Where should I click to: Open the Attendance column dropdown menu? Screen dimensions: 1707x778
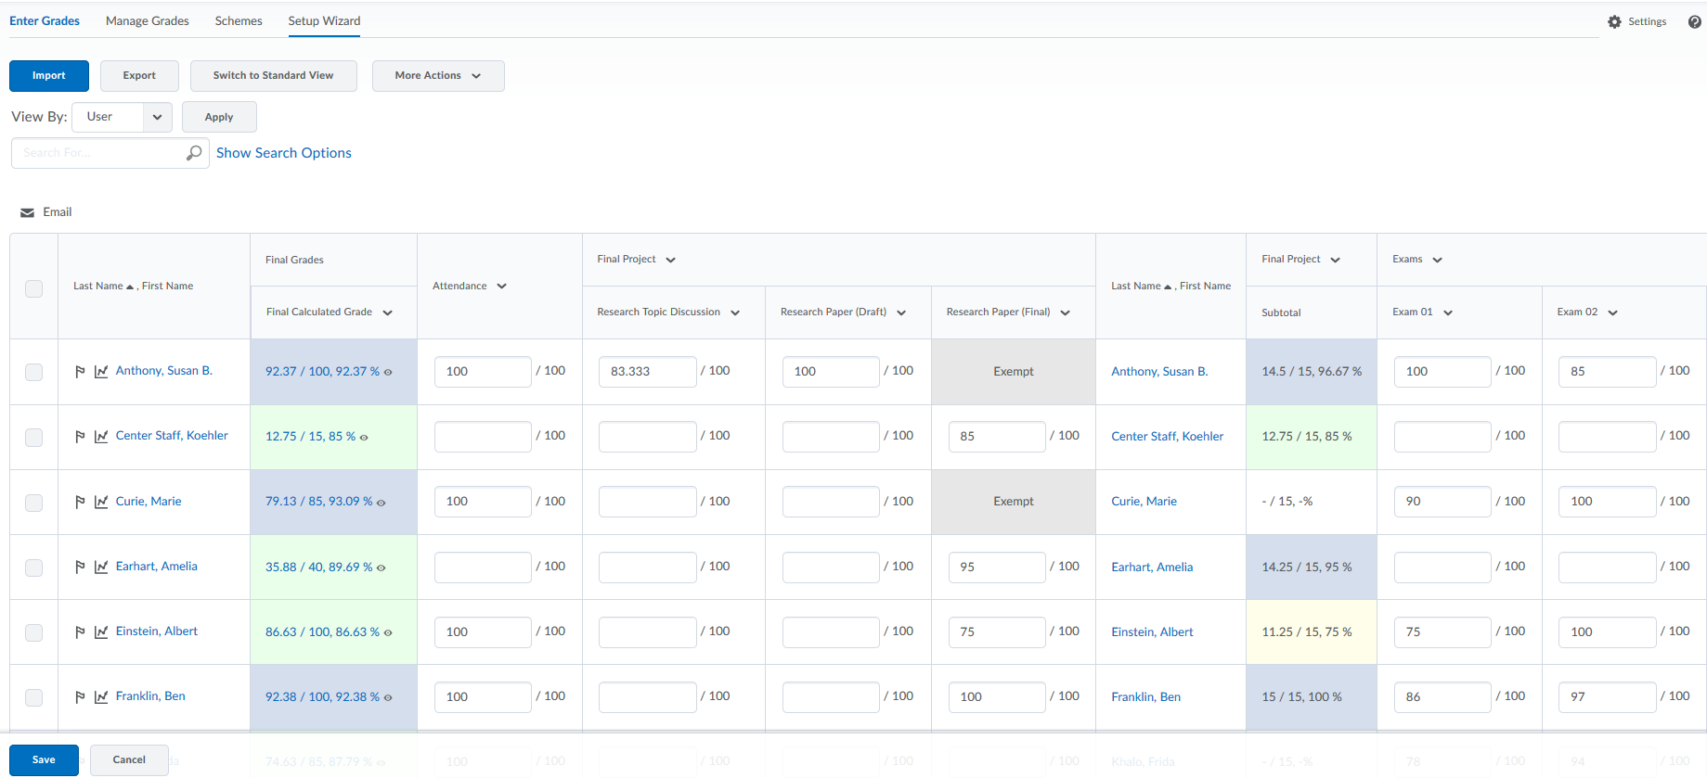coord(502,287)
